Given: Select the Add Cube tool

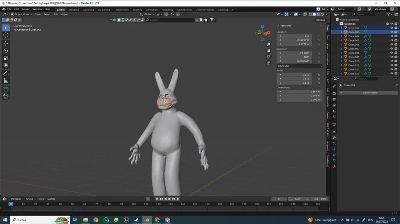Looking at the screenshot, I should 6,89.
